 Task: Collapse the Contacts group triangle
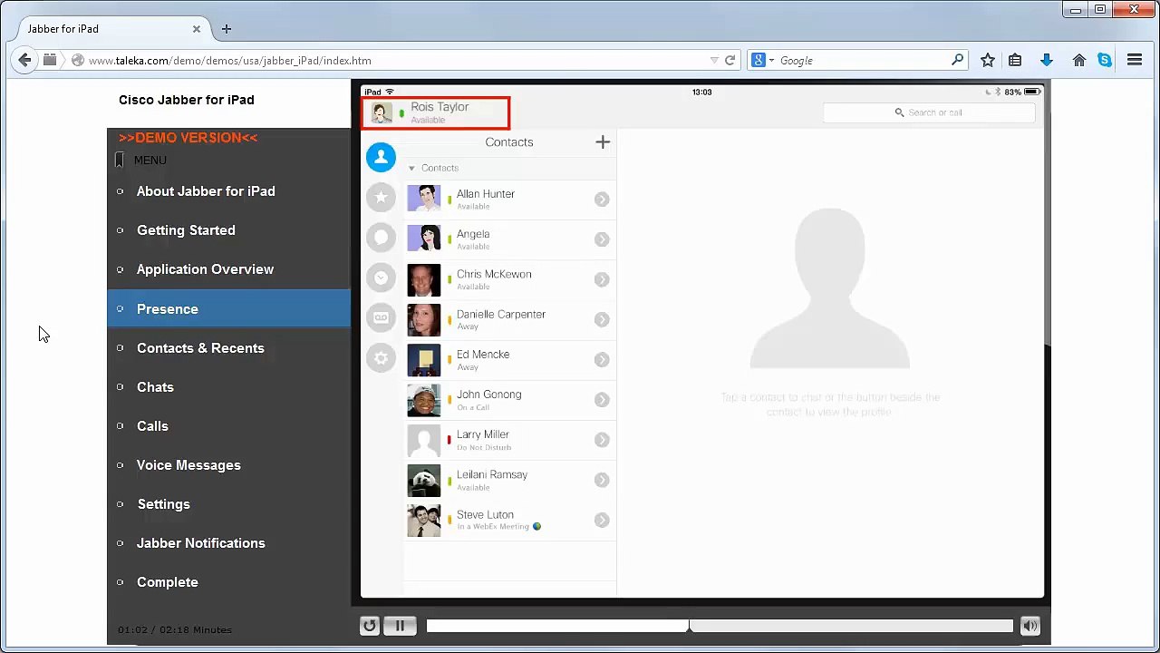tap(411, 169)
